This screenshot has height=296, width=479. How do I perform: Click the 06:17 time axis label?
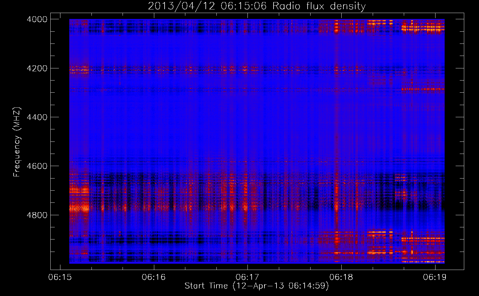[x=247, y=277]
